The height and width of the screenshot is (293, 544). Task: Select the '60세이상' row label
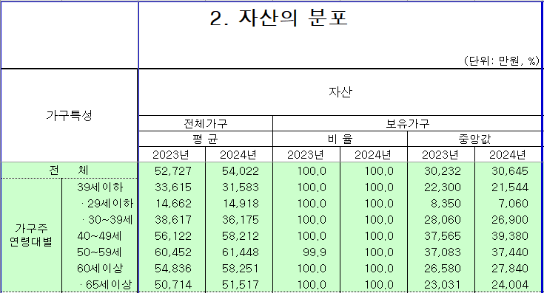coord(100,269)
